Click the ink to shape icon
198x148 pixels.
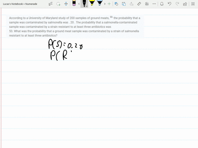[x=124, y=4]
